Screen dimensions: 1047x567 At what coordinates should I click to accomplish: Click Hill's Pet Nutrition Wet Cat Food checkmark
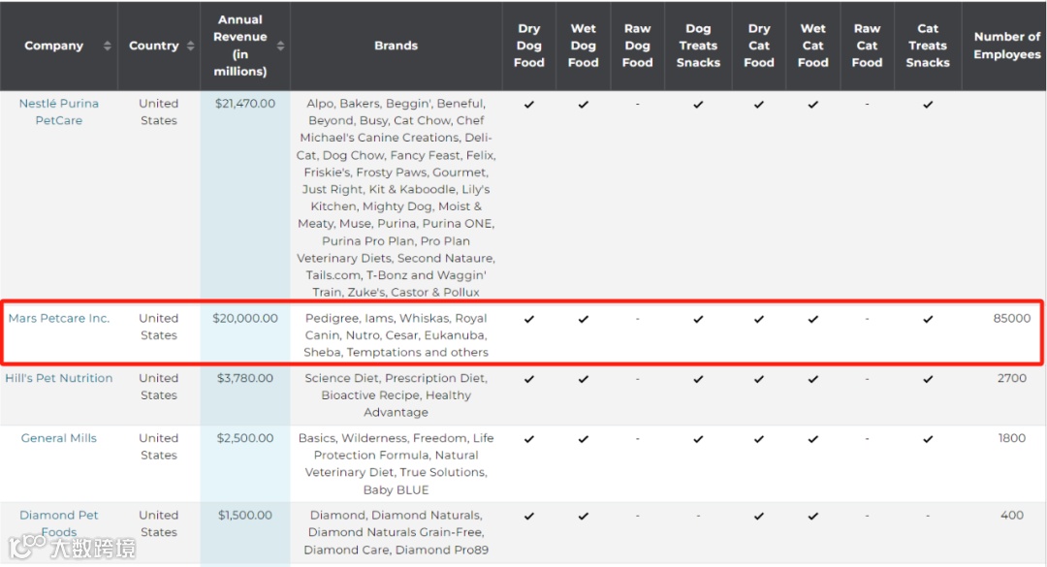[x=812, y=379]
